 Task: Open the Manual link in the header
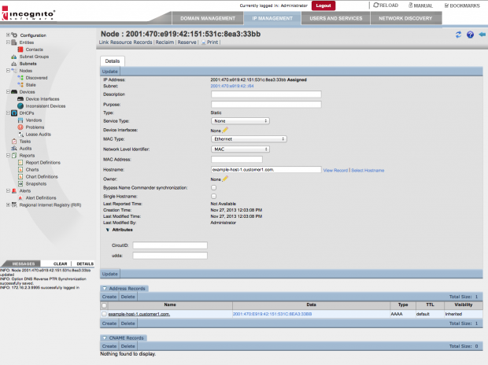coord(421,6)
